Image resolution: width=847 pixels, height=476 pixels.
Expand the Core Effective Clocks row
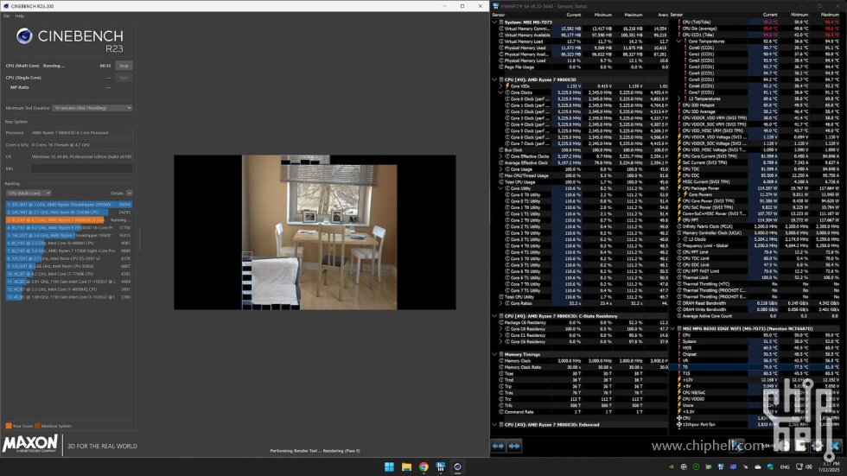[x=500, y=156]
